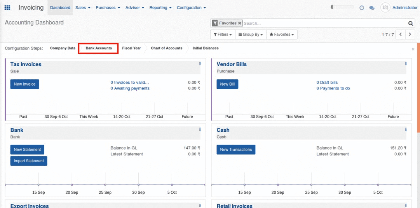Screen dimensions: 420x208
Task: Open Bank card options menu
Action: click(x=200, y=129)
